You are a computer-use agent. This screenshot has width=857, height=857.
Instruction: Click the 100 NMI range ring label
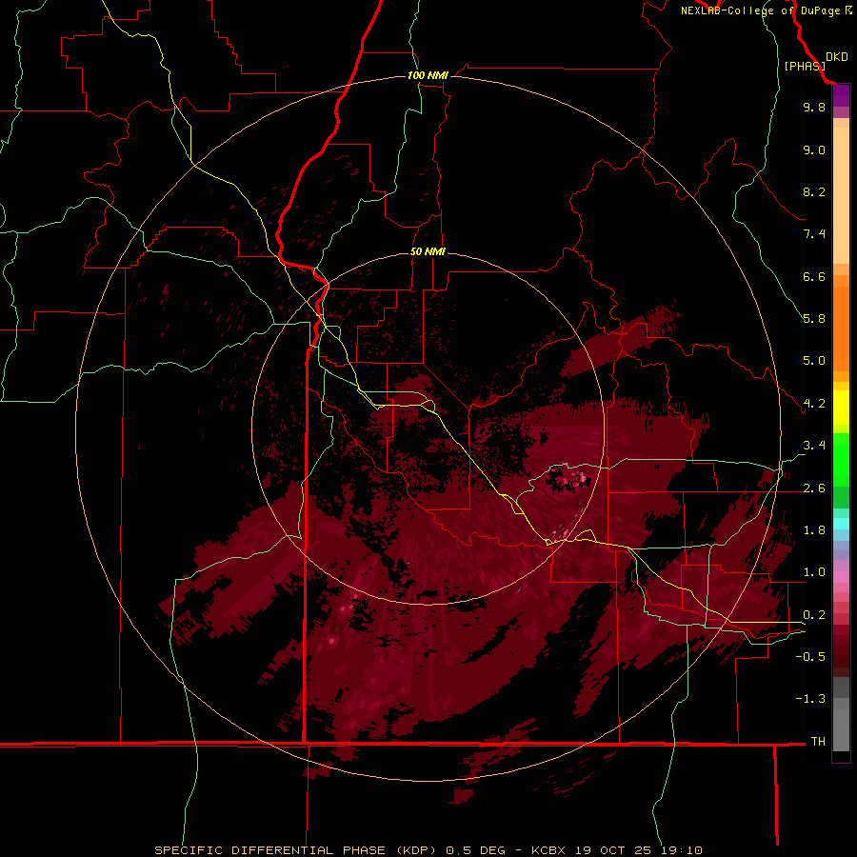click(428, 75)
